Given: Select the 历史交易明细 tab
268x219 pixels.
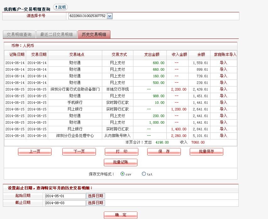Looking at the screenshot, I should [x=94, y=34].
